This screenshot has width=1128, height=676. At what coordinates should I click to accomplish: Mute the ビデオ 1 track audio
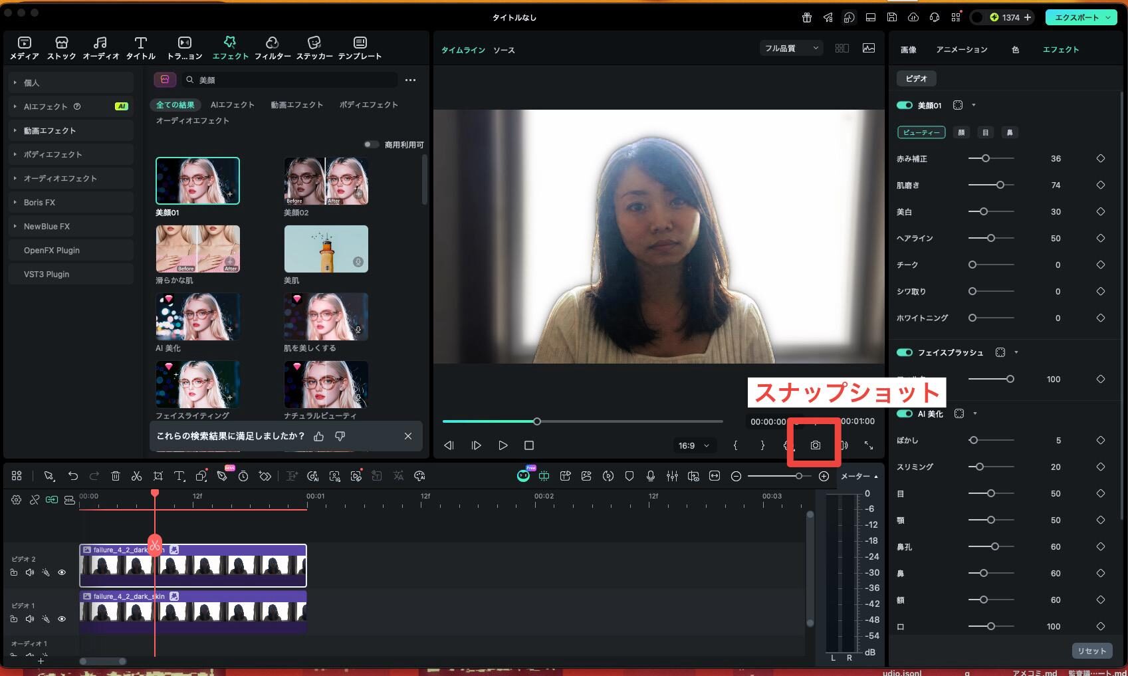pyautogui.click(x=30, y=619)
